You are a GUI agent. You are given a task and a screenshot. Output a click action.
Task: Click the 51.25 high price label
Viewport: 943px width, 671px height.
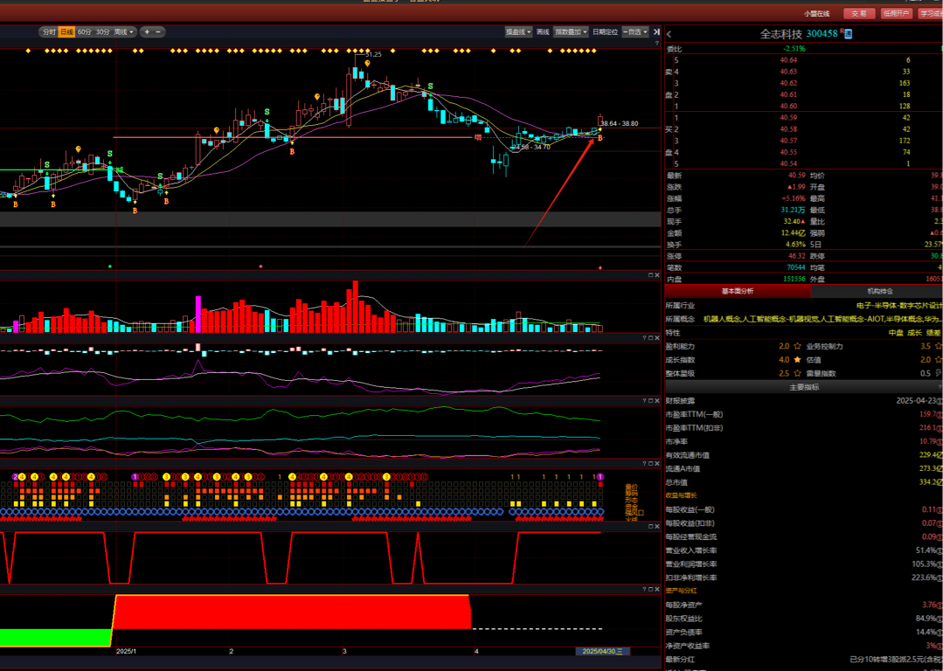click(373, 54)
